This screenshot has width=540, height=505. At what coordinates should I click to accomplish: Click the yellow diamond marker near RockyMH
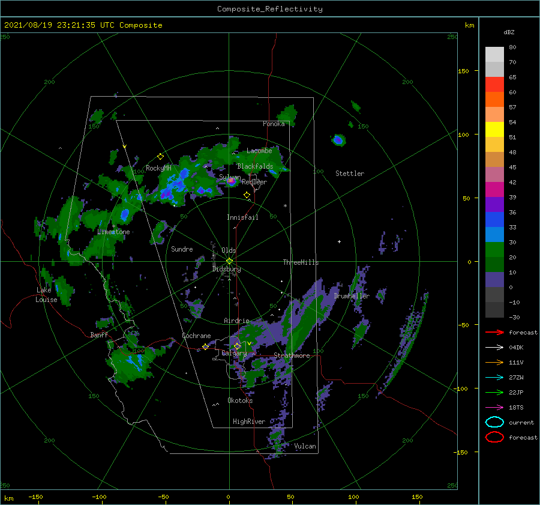click(160, 157)
